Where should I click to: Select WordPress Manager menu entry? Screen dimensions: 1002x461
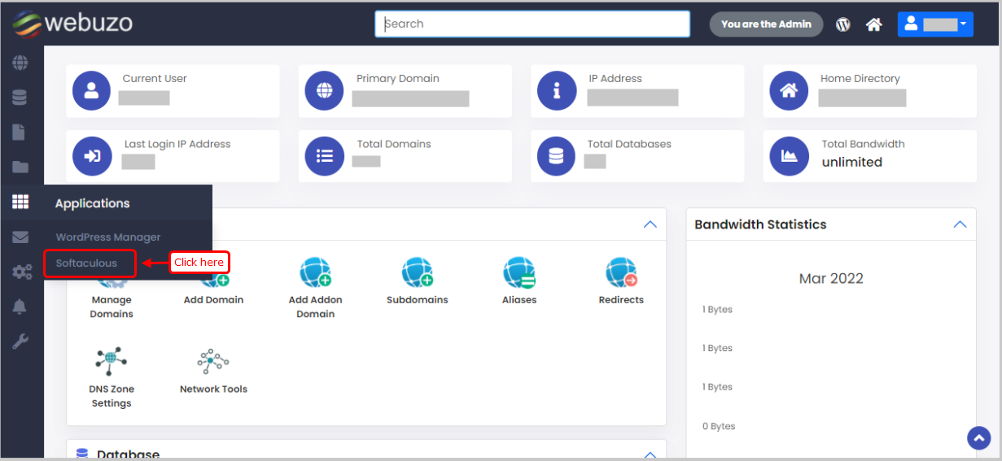pos(108,237)
